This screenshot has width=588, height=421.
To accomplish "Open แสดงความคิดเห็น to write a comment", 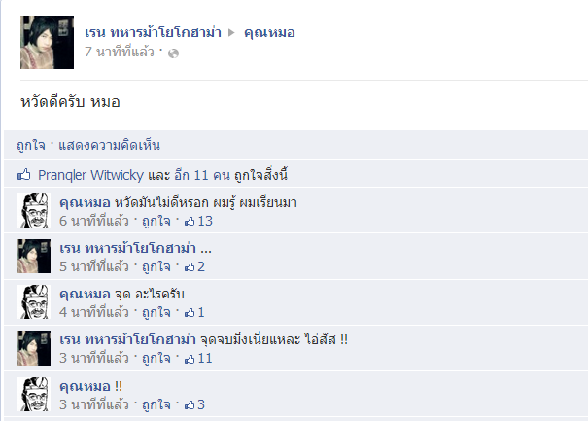I will point(109,146).
